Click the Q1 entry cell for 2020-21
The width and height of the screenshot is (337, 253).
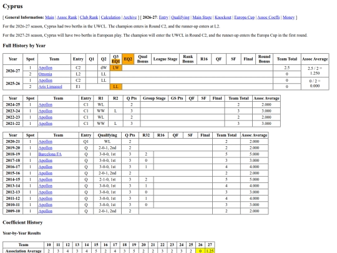[x=86, y=142]
